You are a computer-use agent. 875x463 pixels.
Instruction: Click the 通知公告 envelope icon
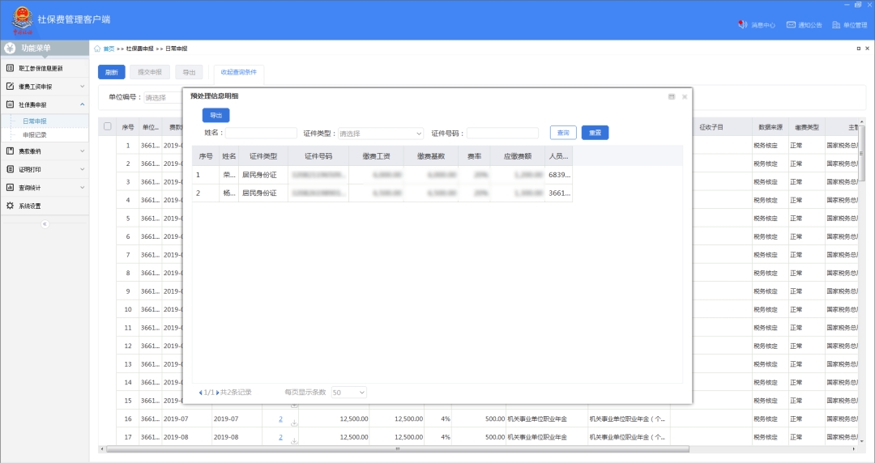[791, 24]
